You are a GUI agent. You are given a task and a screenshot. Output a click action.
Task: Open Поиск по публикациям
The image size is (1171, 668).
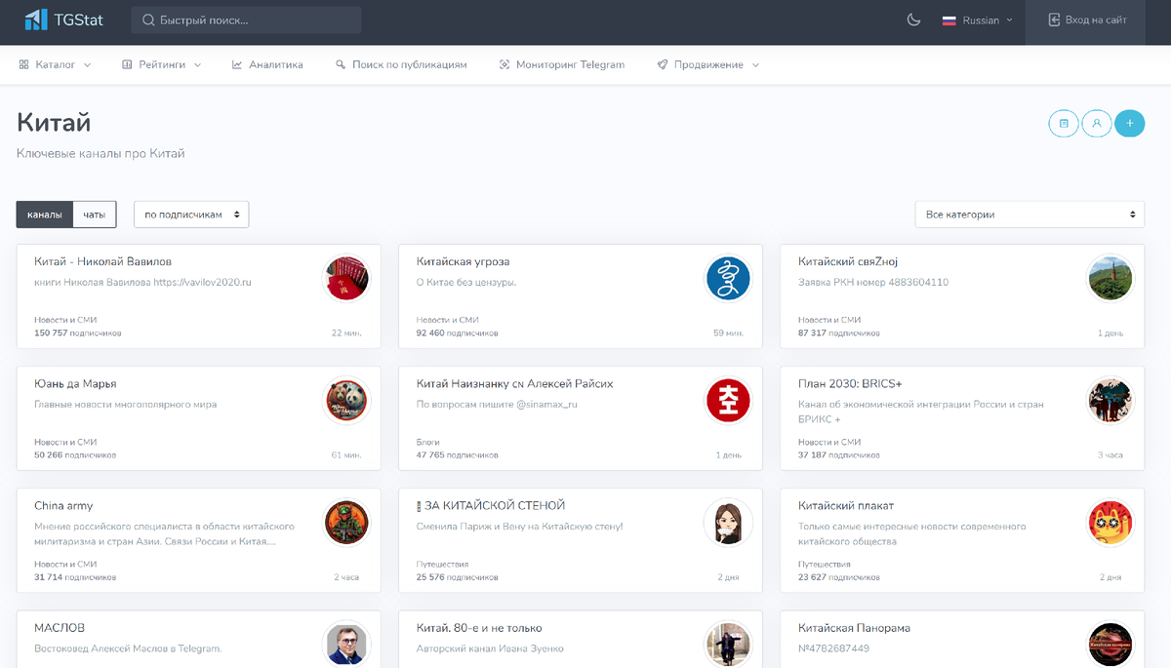[401, 64]
